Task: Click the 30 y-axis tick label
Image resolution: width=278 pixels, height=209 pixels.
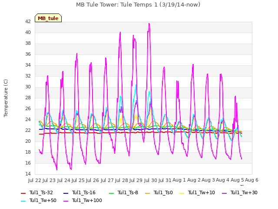Action: (x=28, y=87)
